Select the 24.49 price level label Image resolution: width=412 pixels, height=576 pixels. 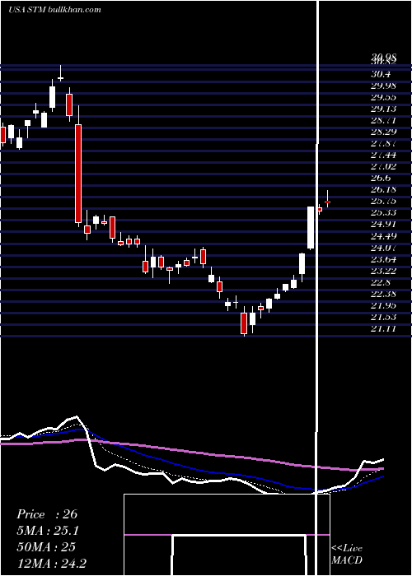click(x=384, y=236)
